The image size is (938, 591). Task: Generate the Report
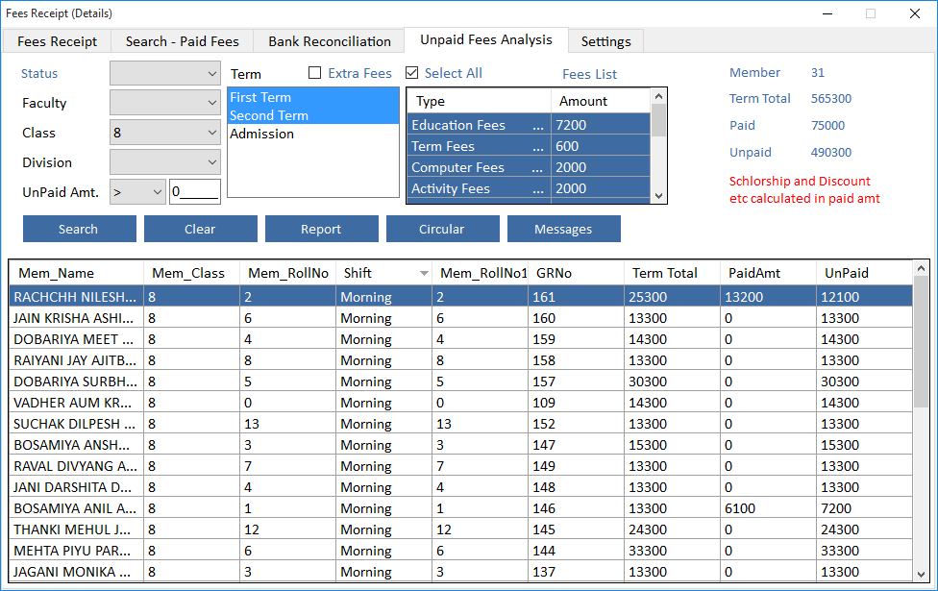322,229
